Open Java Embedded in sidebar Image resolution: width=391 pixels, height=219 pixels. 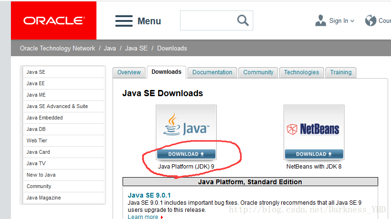[x=63, y=118]
